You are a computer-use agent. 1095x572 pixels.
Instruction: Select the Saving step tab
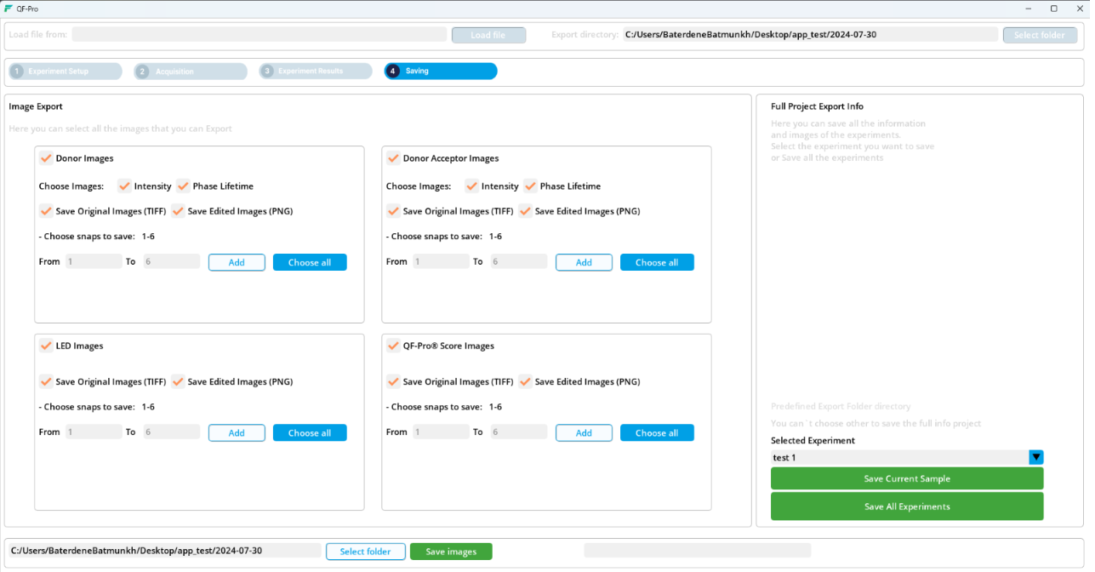pos(441,71)
